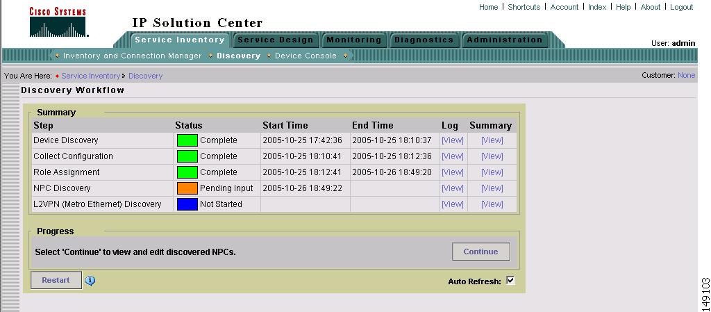
Task: Follow the Home link
Action: pos(488,7)
